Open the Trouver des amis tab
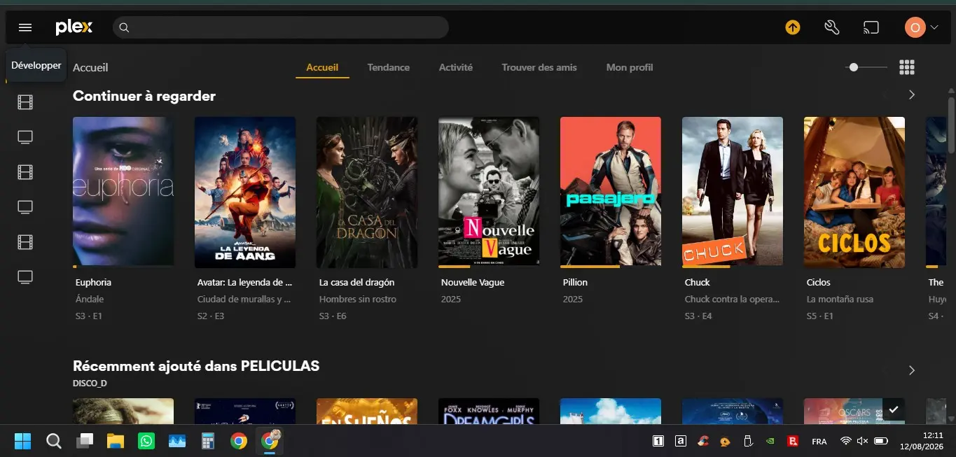Screen dimensions: 956x457 pyautogui.click(x=539, y=67)
